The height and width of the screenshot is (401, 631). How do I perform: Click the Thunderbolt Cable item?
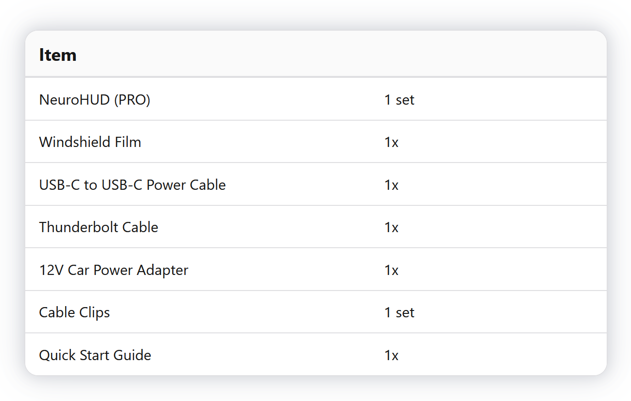coord(98,227)
